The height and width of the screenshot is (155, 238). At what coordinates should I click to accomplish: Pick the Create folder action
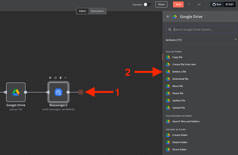180,135
